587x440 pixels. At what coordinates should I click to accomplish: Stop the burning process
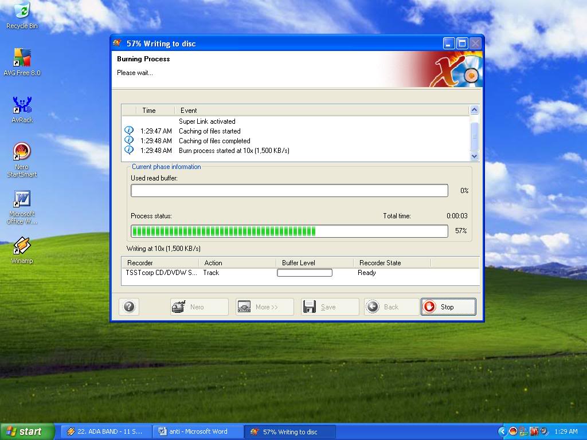coord(448,307)
